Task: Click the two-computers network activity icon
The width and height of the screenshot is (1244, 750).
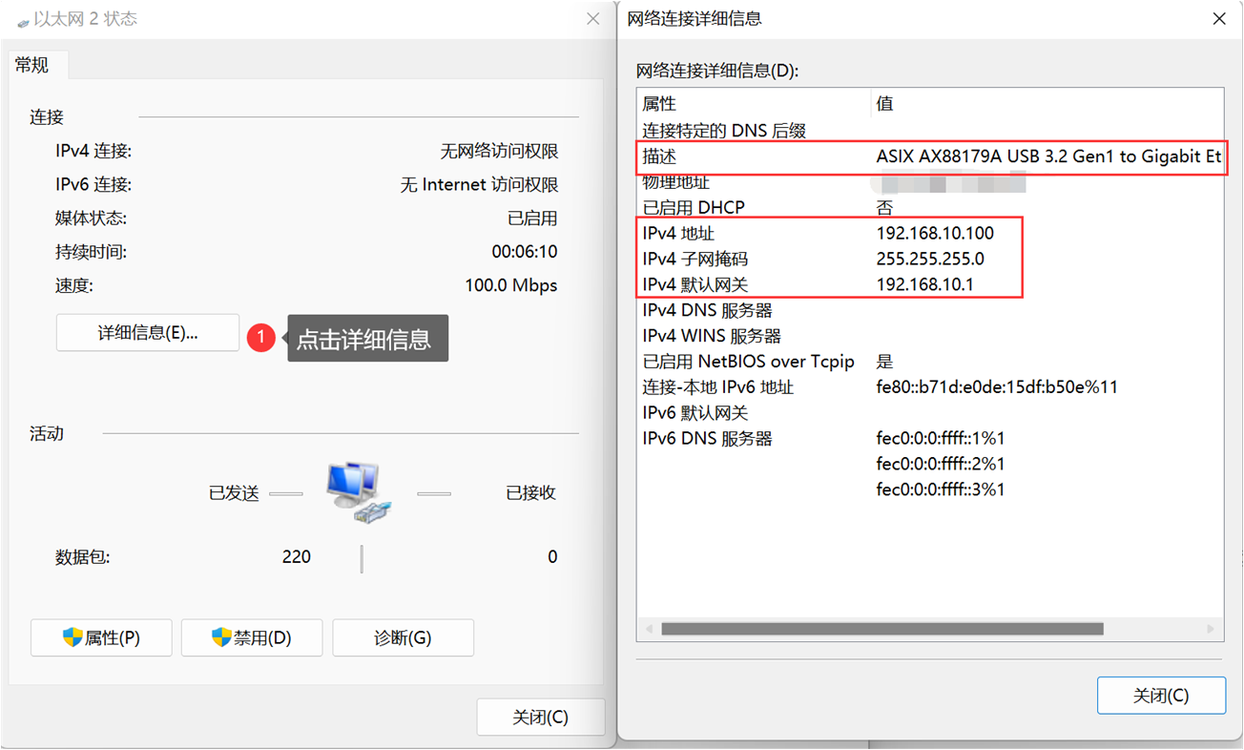Action: [x=358, y=491]
